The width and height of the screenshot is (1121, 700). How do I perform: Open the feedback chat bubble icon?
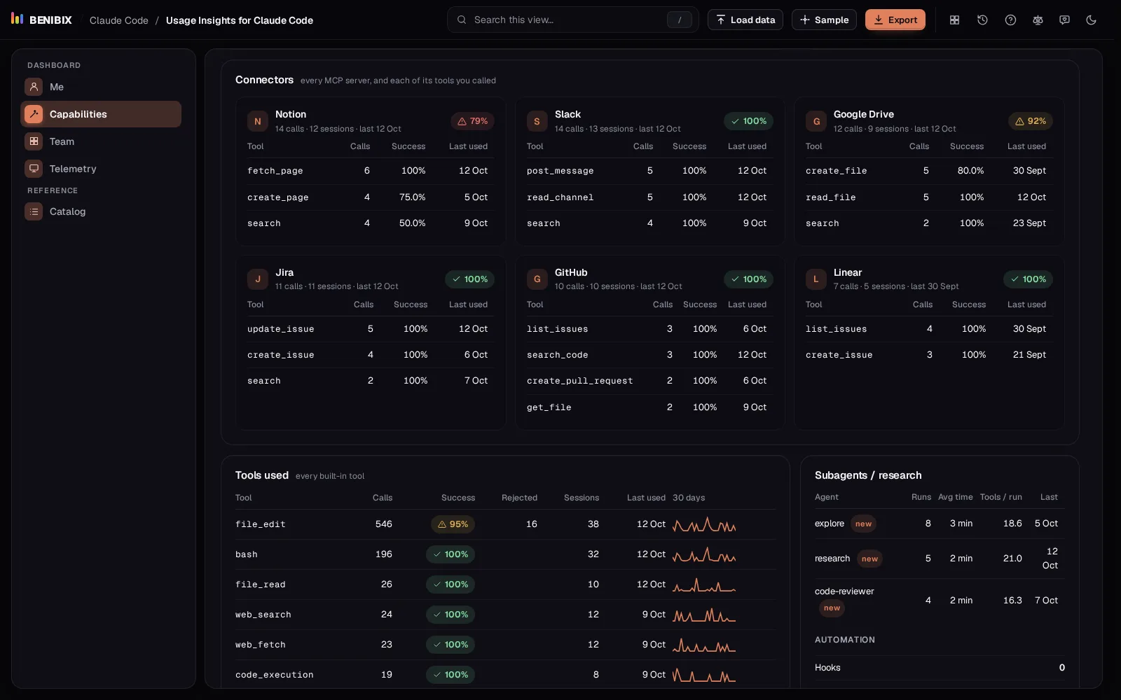click(1064, 20)
